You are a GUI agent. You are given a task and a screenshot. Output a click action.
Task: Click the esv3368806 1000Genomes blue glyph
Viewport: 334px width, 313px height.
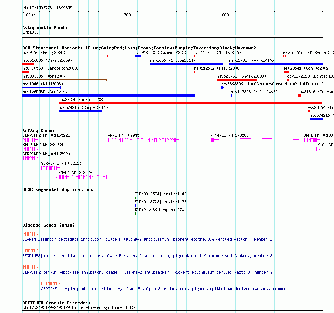click(x=223, y=88)
